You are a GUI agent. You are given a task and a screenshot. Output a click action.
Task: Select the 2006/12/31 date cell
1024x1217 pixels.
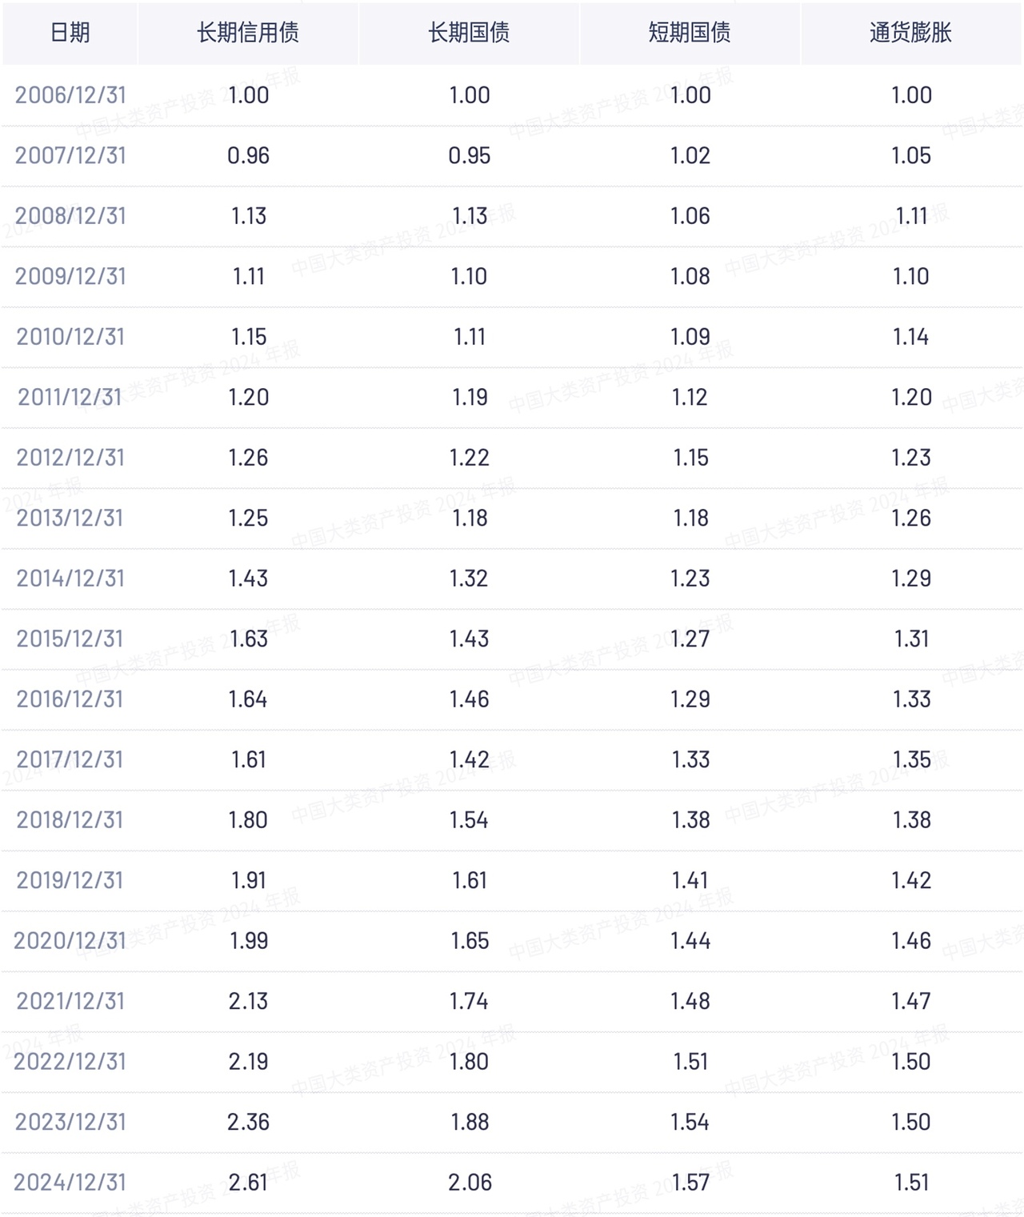point(70,95)
